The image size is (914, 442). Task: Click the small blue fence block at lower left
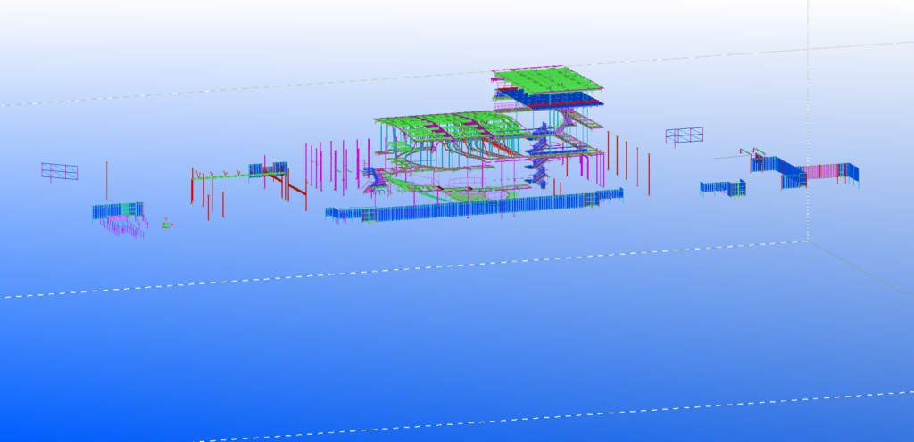(116, 211)
